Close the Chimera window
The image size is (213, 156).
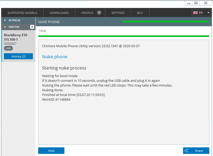coord(206,3)
